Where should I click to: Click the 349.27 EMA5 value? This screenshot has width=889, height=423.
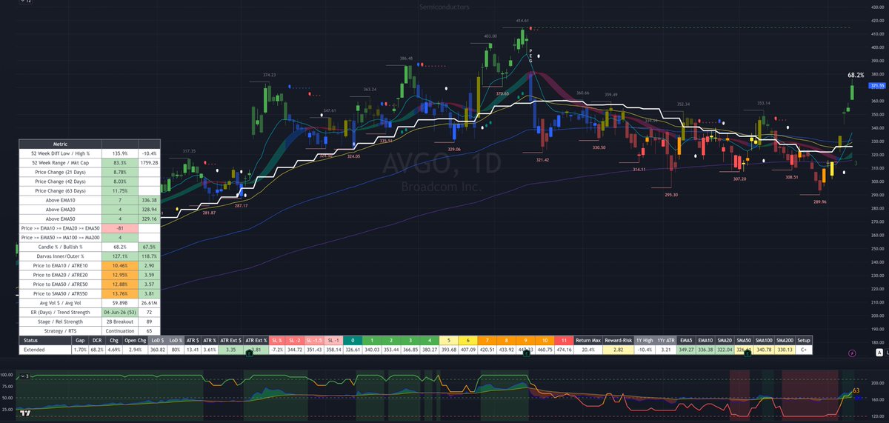click(x=685, y=349)
